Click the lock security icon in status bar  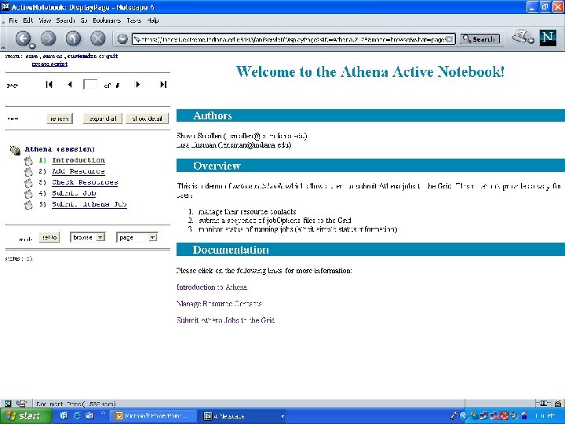click(x=557, y=404)
